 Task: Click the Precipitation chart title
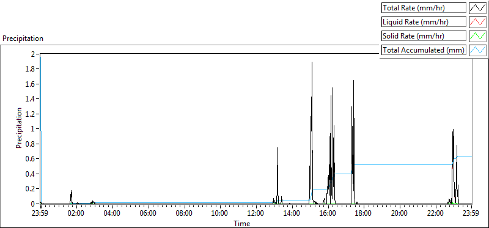tap(23, 39)
